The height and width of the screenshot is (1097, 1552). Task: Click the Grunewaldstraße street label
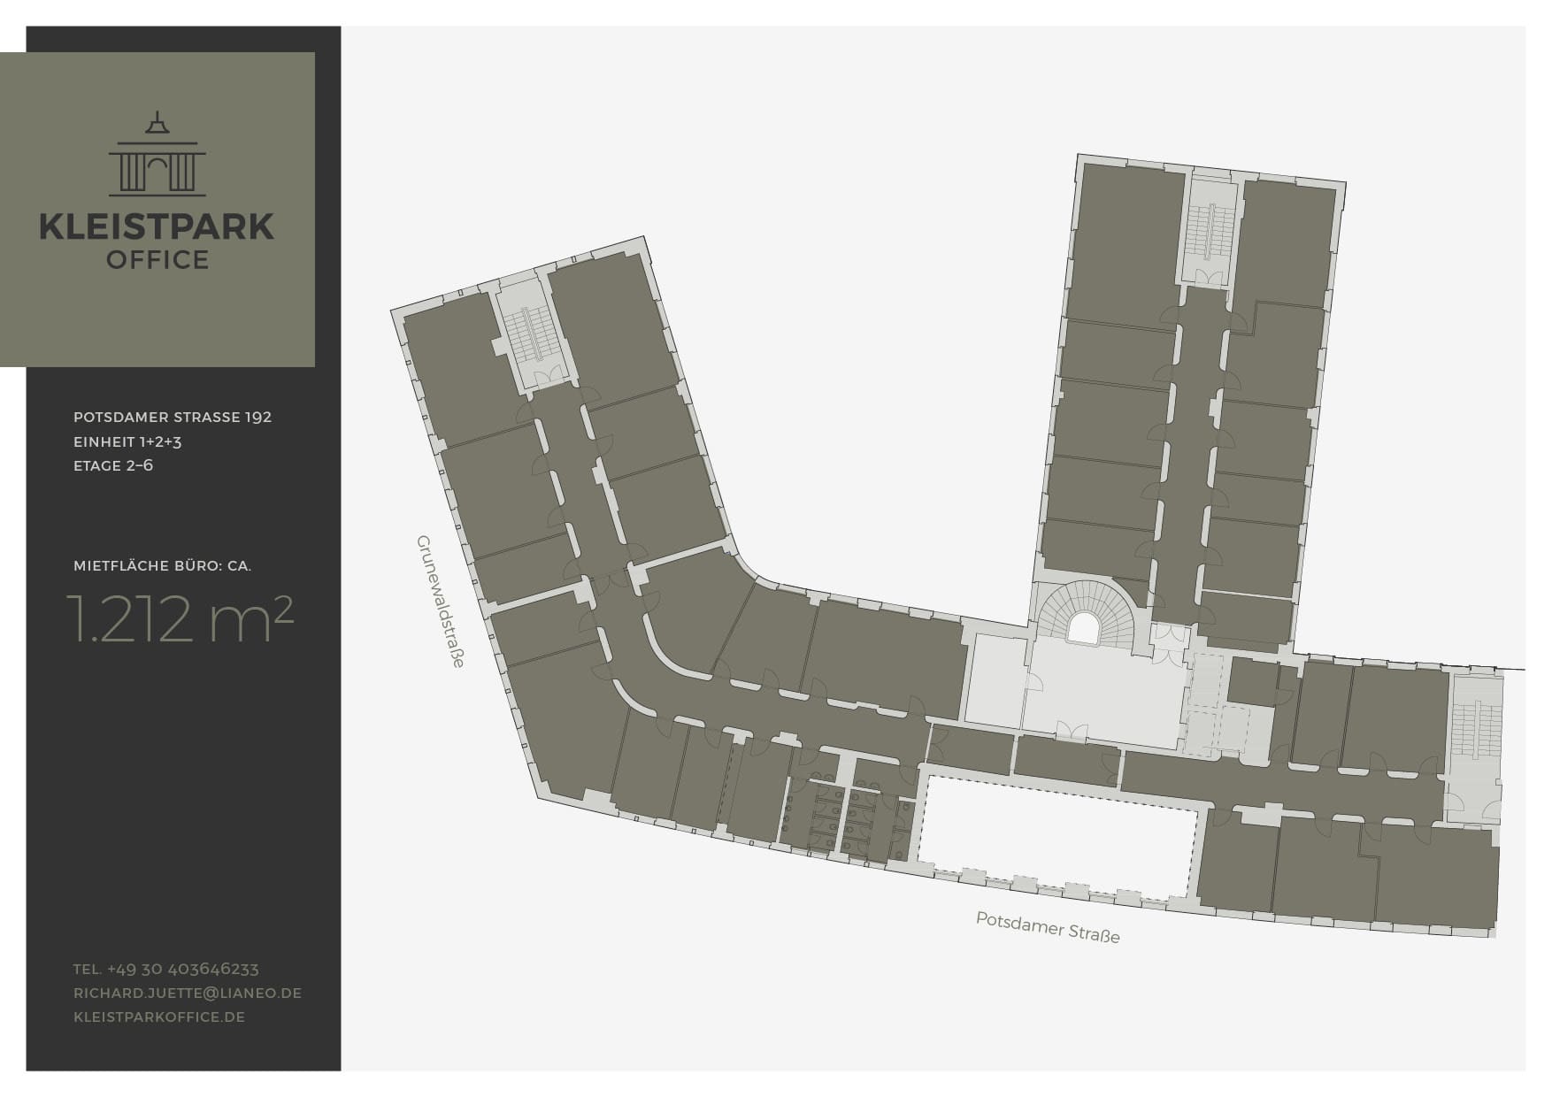click(x=440, y=601)
